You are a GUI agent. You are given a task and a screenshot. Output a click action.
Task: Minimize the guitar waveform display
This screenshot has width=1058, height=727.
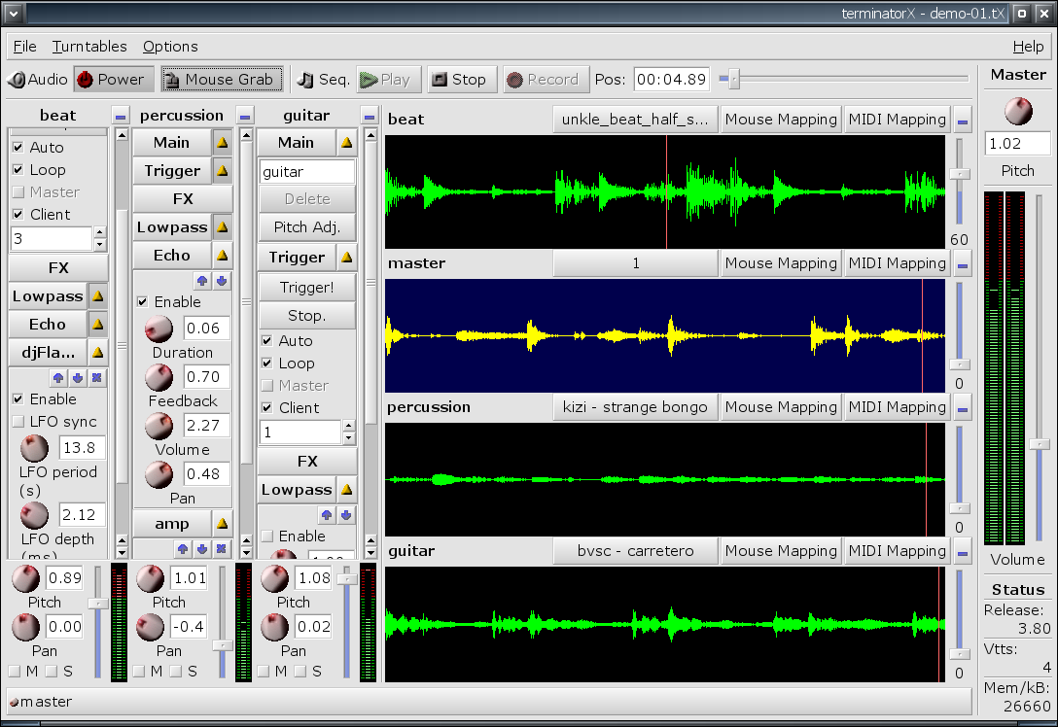pyautogui.click(x=963, y=553)
